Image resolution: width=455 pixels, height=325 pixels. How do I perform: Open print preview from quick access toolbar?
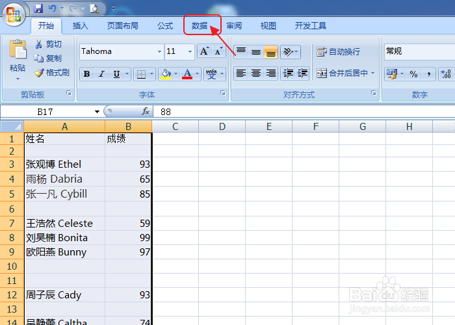click(94, 8)
